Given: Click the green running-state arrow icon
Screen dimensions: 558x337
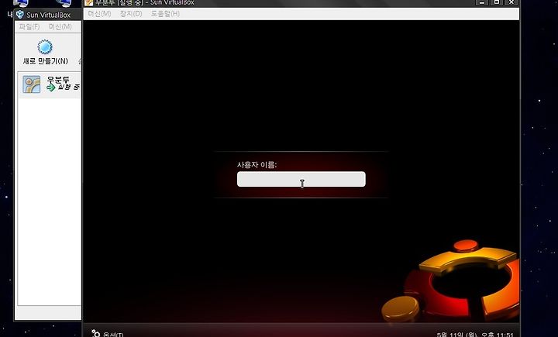Looking at the screenshot, I should 51,88.
